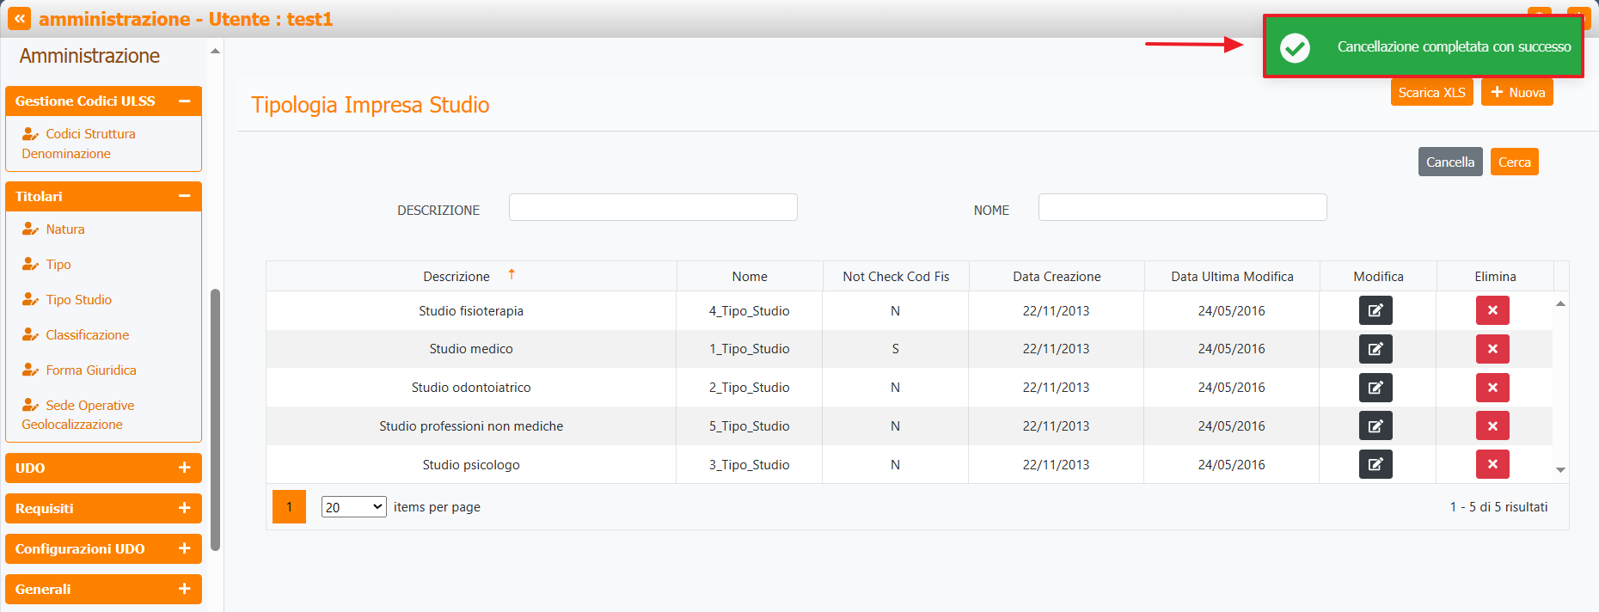Delete the Studio professioni non mediche row
Image resolution: width=1599 pixels, height=612 pixels.
coord(1492,426)
